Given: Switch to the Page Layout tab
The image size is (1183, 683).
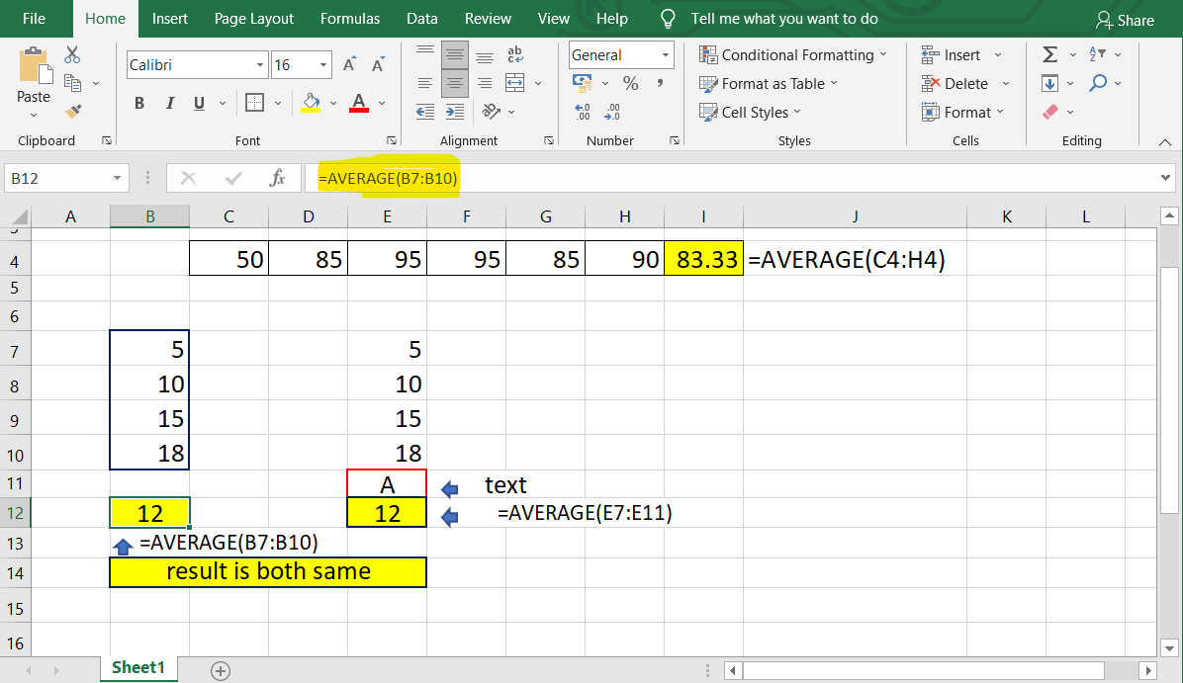Looking at the screenshot, I should pos(254,19).
